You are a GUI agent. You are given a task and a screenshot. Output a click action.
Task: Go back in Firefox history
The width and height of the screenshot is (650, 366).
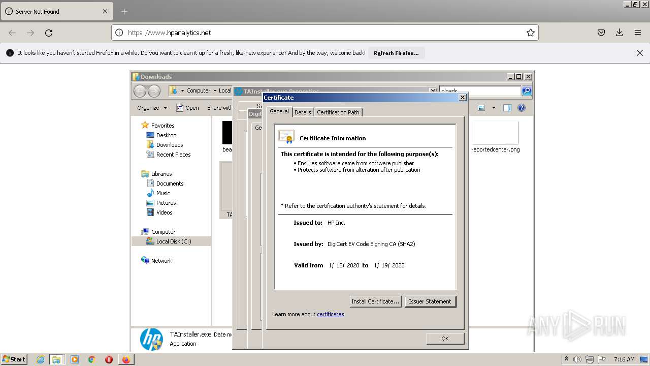(12, 33)
